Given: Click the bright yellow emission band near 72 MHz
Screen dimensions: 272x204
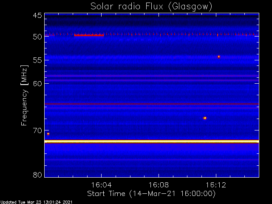Looking at the screenshot, I should (152, 142).
